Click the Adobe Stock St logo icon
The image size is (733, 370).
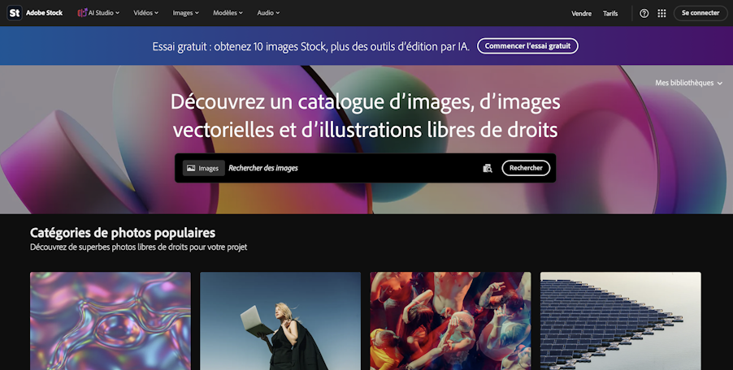pos(15,13)
